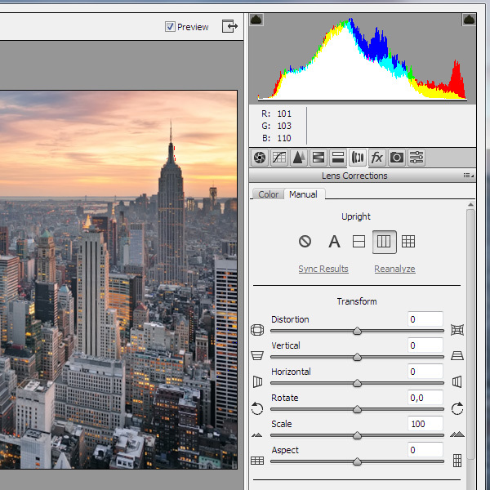Screen dimensions: 490x490
Task: Turn off Upright correction
Action: [305, 242]
